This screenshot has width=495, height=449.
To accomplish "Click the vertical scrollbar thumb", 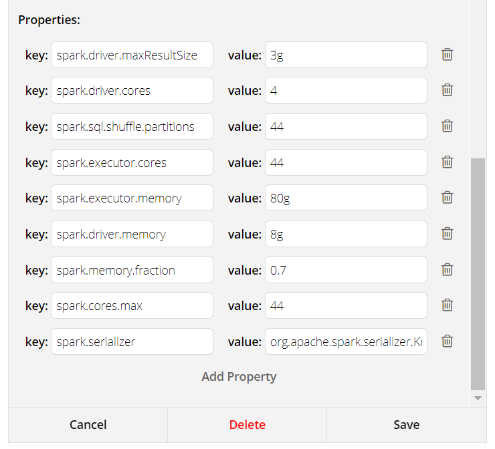I will click(x=478, y=274).
